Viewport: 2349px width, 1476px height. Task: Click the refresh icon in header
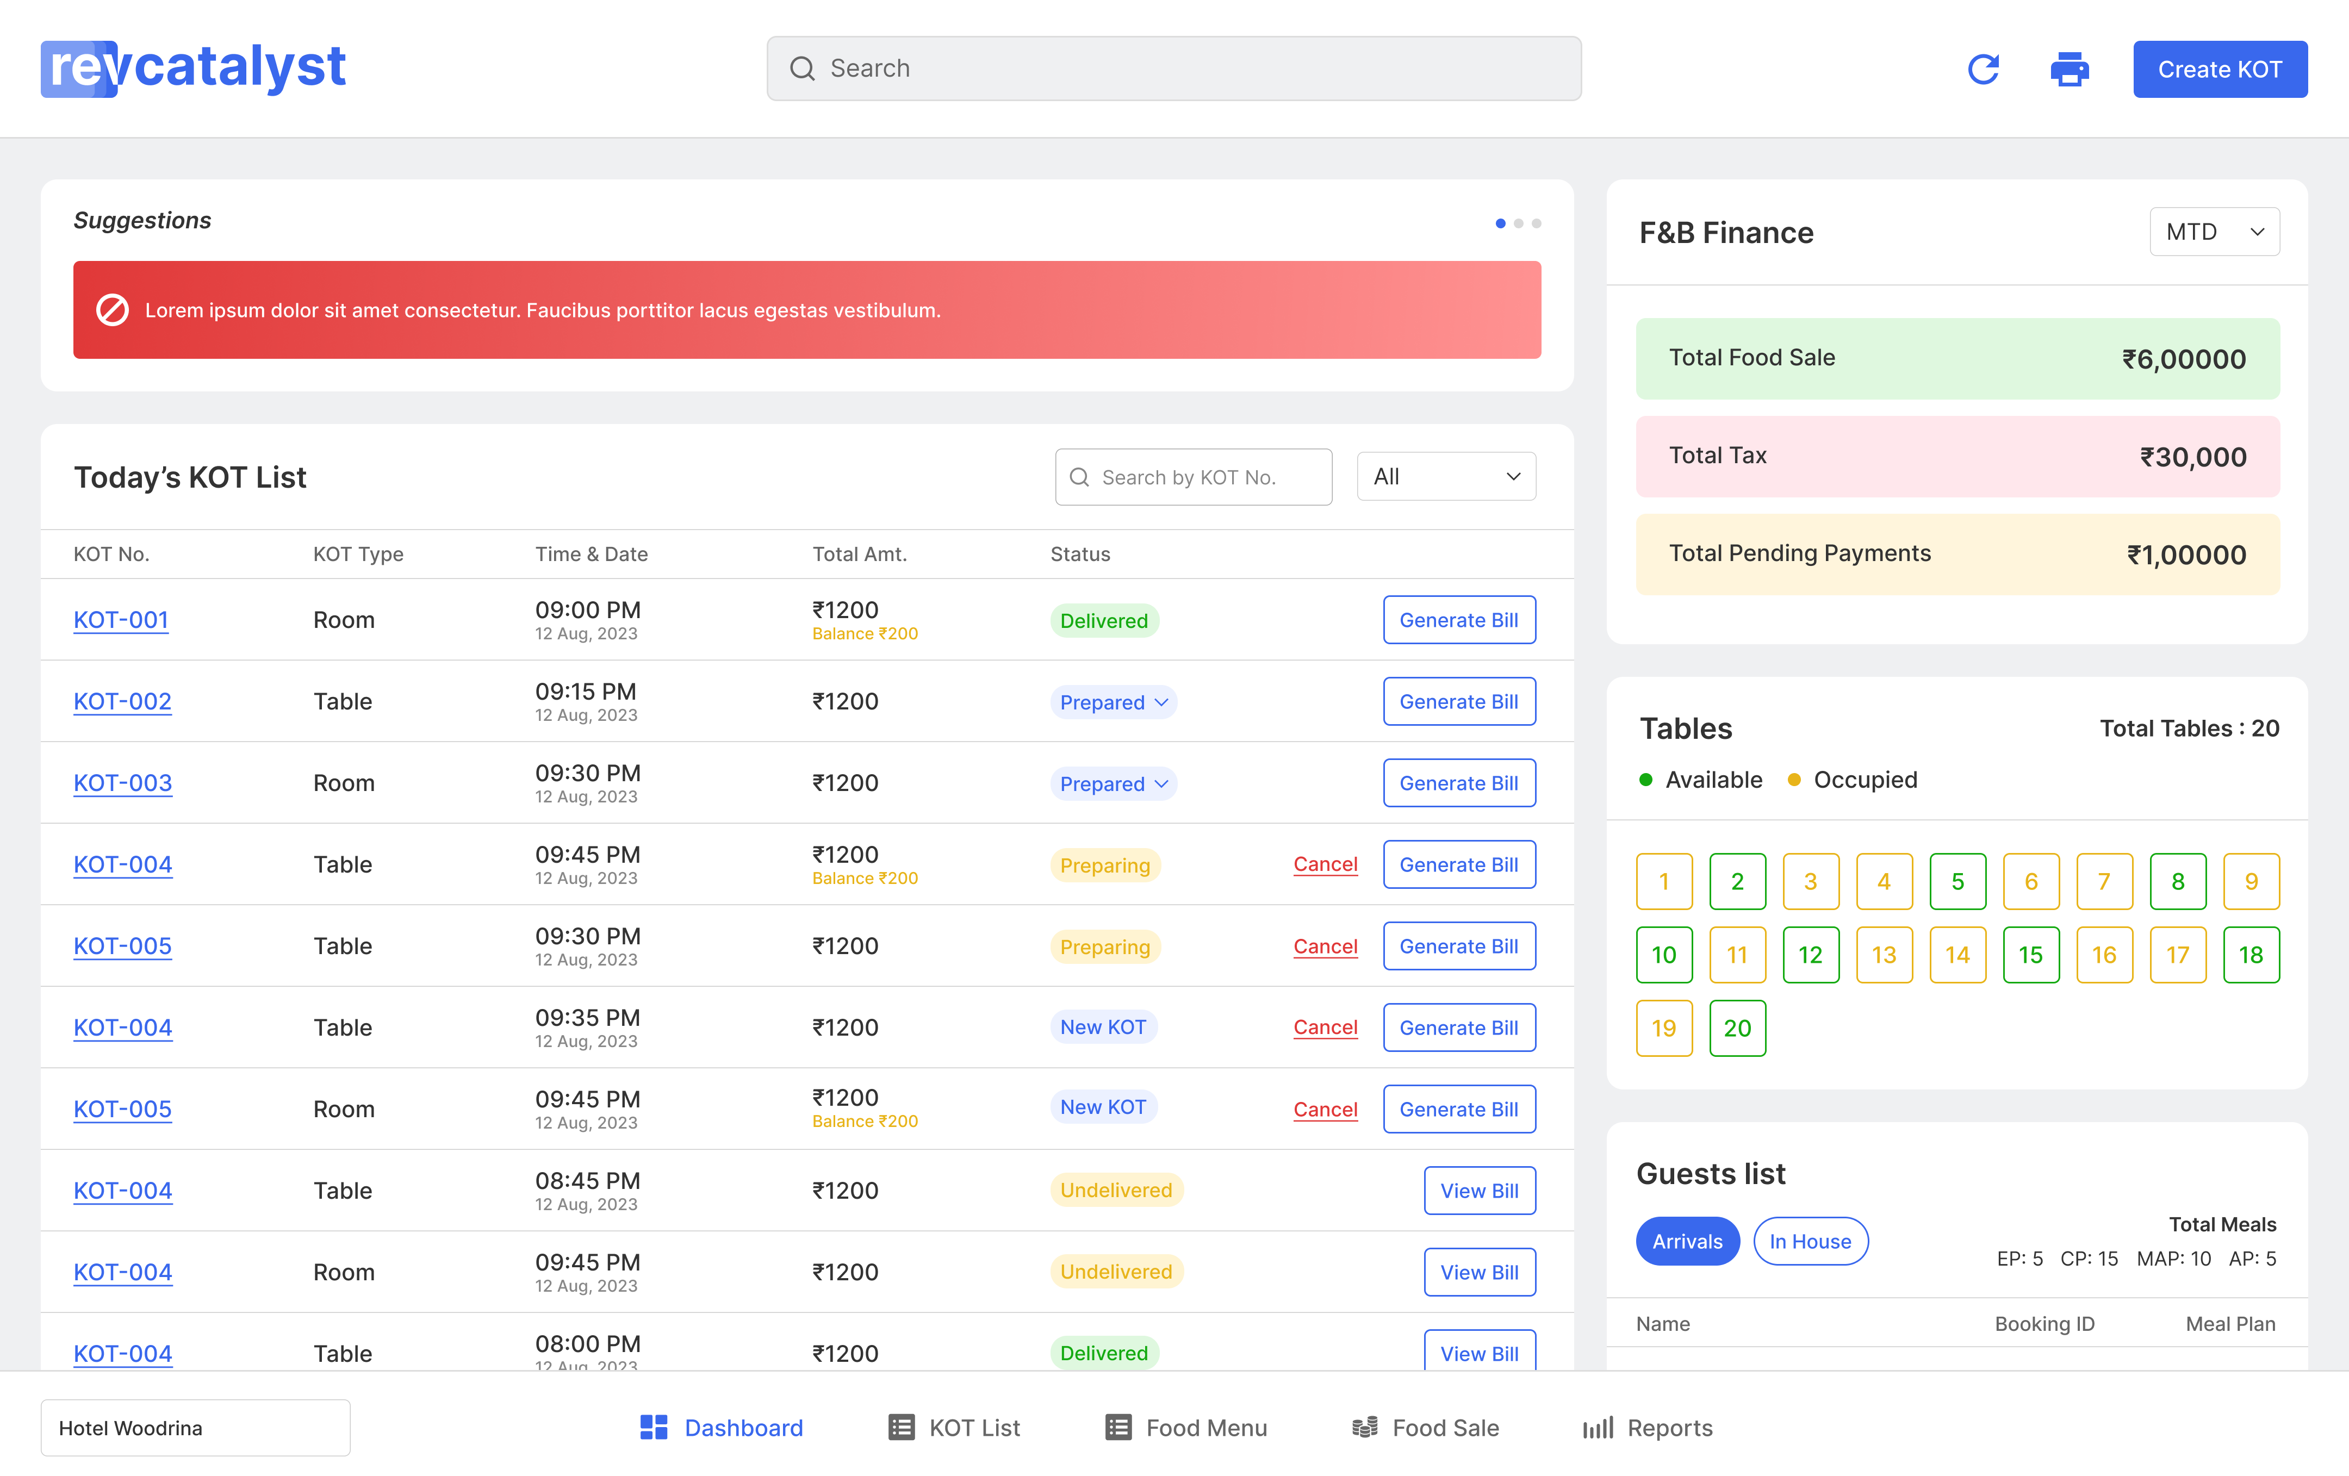(1983, 69)
